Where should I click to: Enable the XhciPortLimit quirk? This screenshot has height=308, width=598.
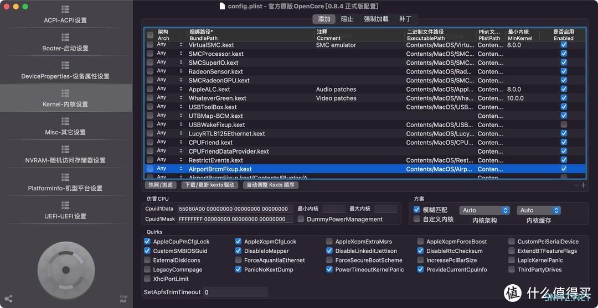pos(147,279)
